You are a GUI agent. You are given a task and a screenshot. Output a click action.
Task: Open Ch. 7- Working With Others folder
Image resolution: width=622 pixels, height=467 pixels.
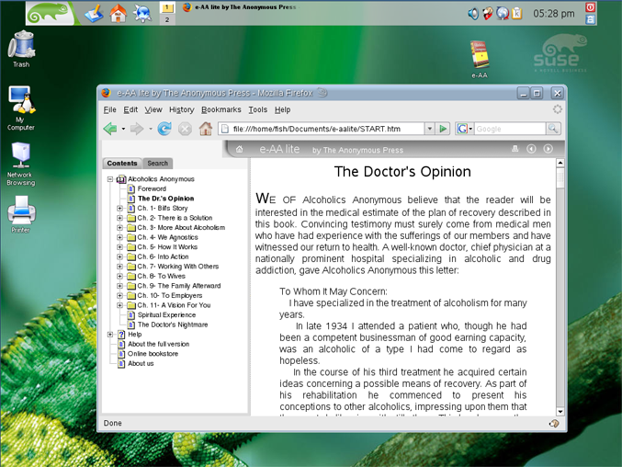point(177,267)
